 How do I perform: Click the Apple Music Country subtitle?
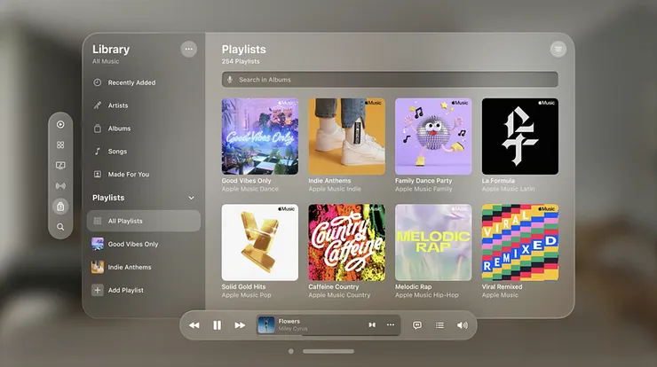[339, 295]
